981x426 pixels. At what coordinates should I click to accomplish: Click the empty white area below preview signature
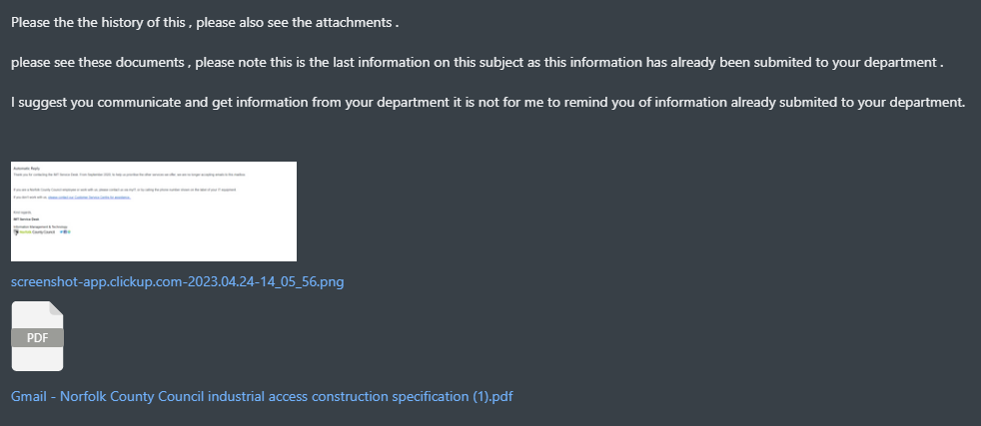tap(154, 249)
